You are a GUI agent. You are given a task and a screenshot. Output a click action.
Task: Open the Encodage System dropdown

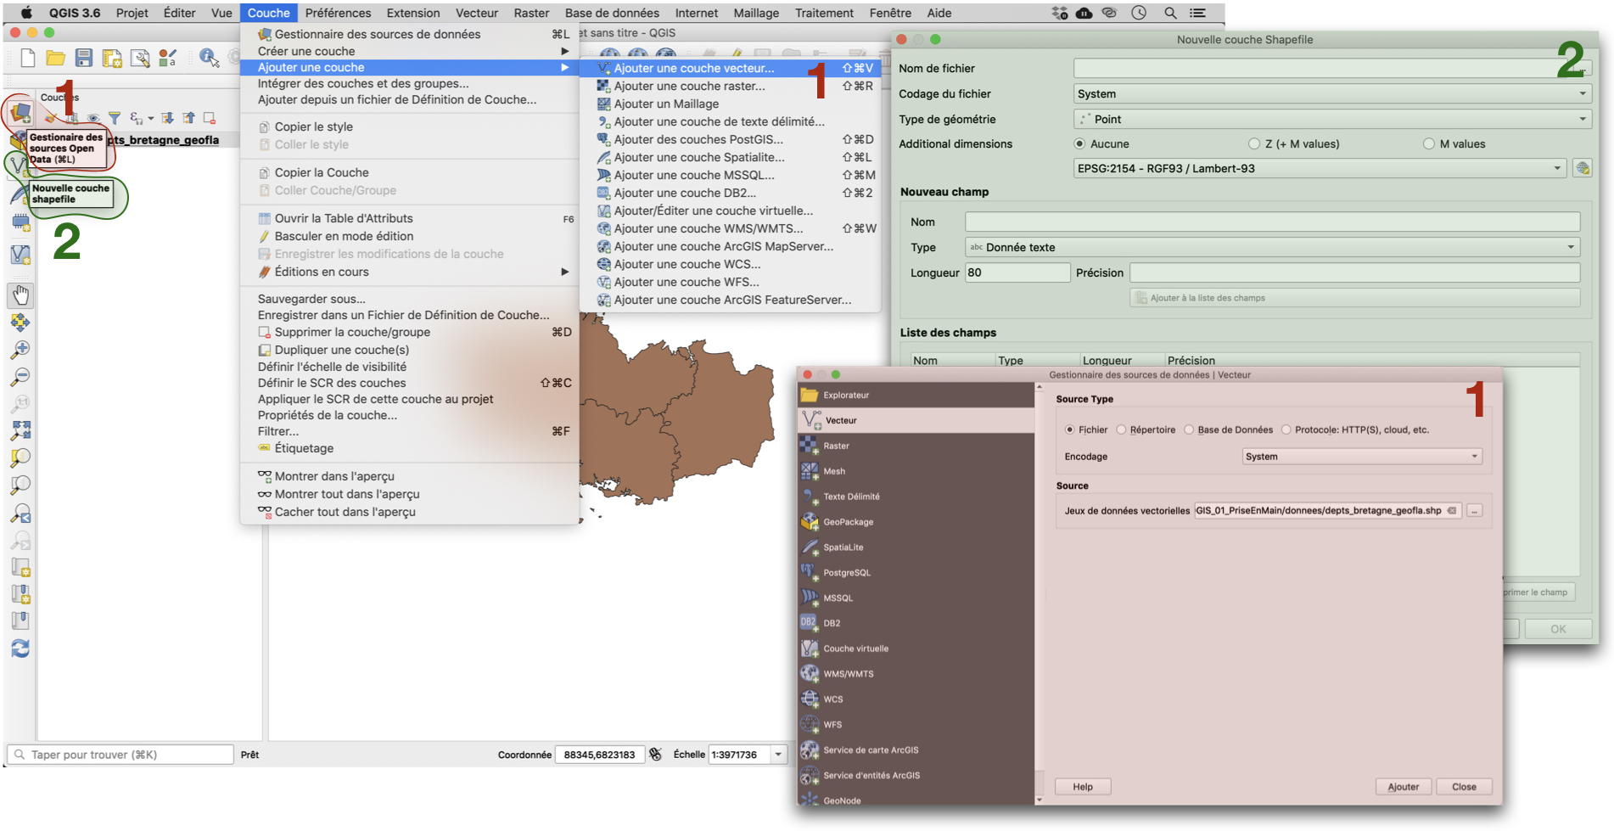pyautogui.click(x=1361, y=457)
